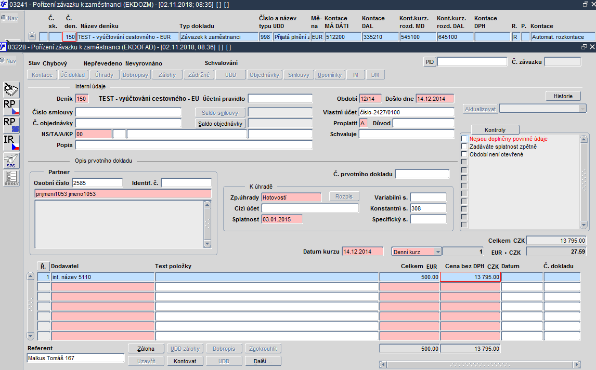Focus the Č. prvotního dokladu field
The image size is (596, 370).
(x=422, y=174)
